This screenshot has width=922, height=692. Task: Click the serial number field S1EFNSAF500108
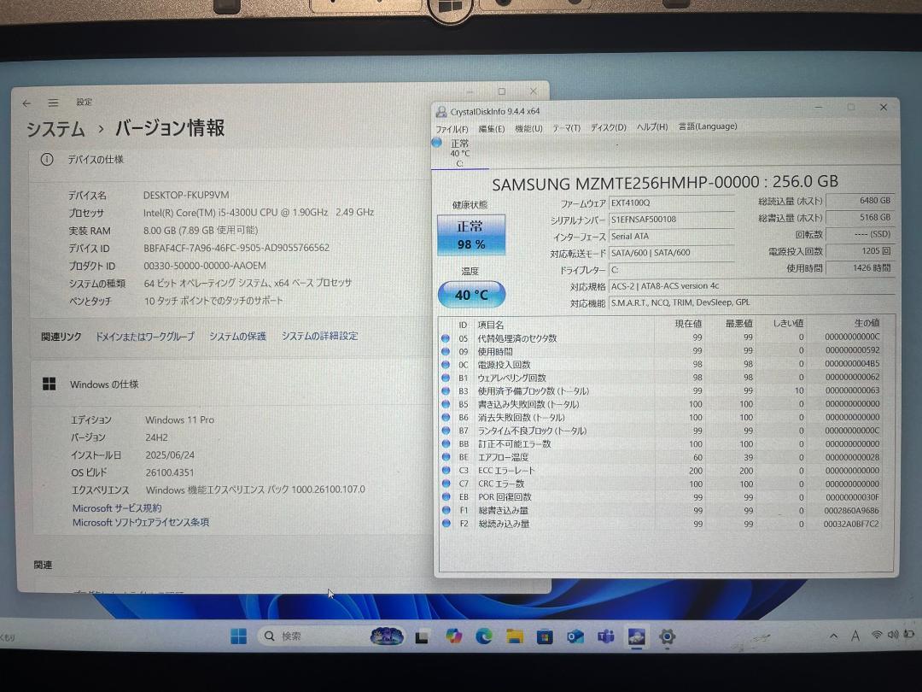(x=672, y=220)
